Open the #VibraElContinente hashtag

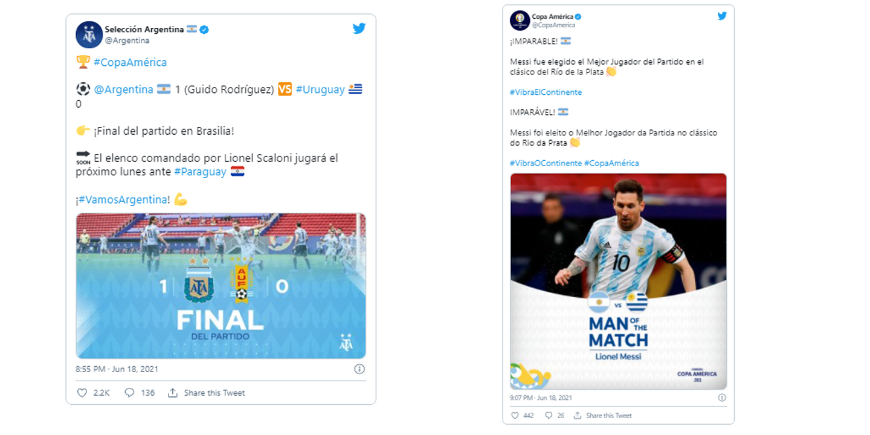546,92
